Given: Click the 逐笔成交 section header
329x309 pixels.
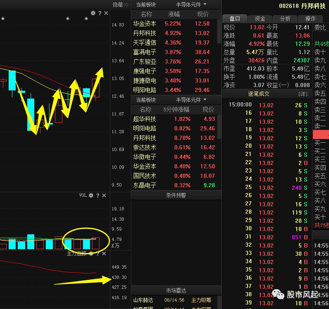Looking at the screenshot, I should (258, 94).
